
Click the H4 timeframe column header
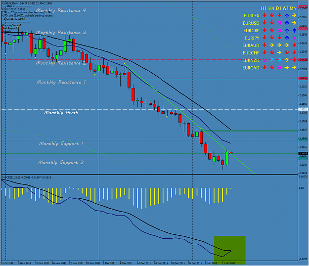(271, 8)
